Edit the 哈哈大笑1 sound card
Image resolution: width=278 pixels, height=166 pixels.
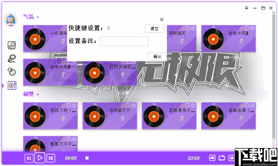(247, 28)
